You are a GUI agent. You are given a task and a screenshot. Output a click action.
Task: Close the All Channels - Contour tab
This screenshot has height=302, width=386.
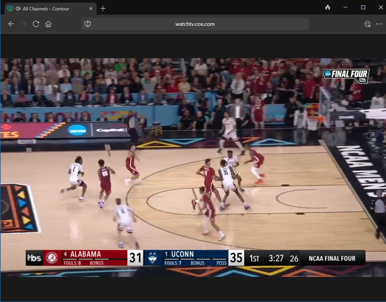[91, 8]
